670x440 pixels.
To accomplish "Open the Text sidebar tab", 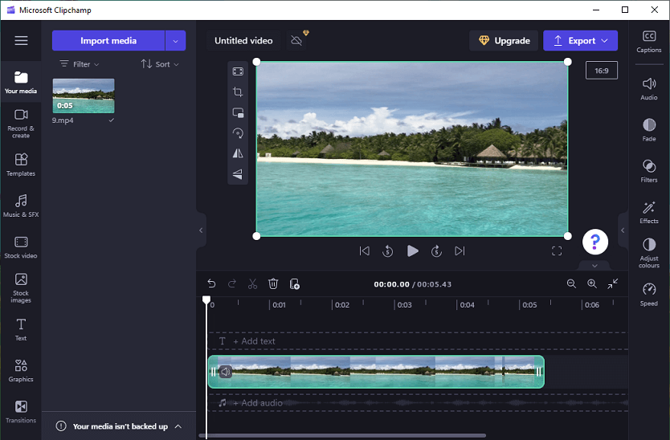I will (21, 329).
